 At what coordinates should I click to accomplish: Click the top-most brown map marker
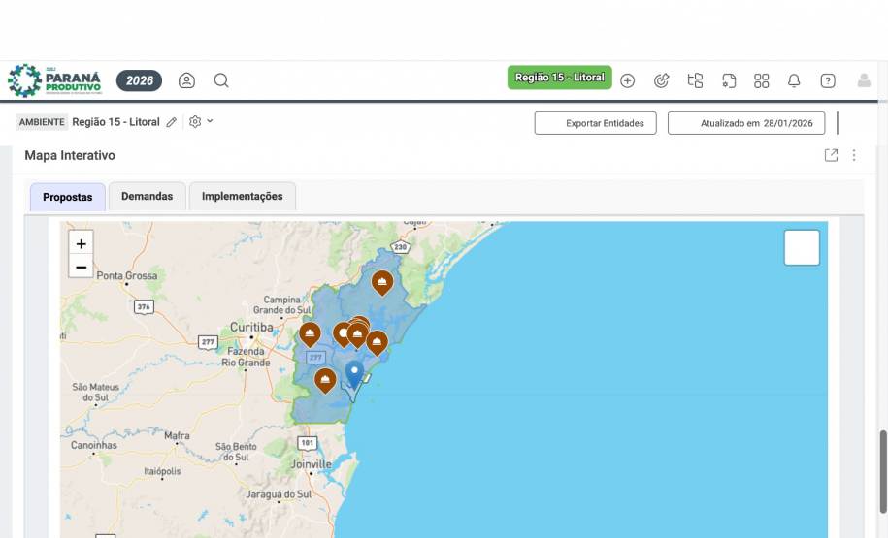(382, 282)
